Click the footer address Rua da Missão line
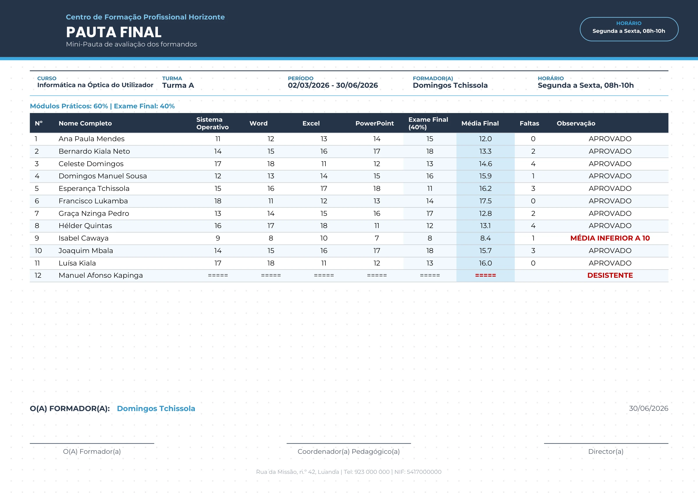Viewport: 698px width, 493px height. pyautogui.click(x=349, y=472)
